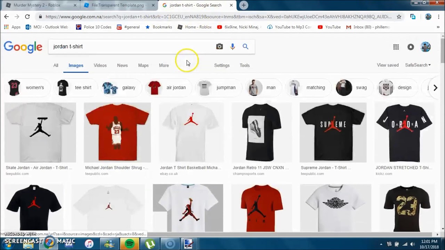Filter by the design chip
The width and height of the screenshot is (445, 250).
[397, 87]
